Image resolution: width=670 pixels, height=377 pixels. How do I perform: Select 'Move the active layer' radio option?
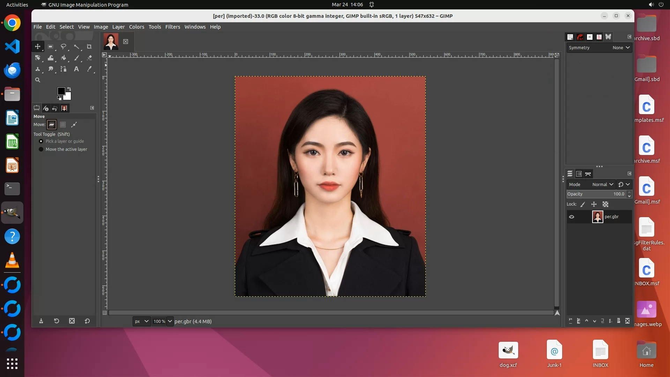pos(41,149)
